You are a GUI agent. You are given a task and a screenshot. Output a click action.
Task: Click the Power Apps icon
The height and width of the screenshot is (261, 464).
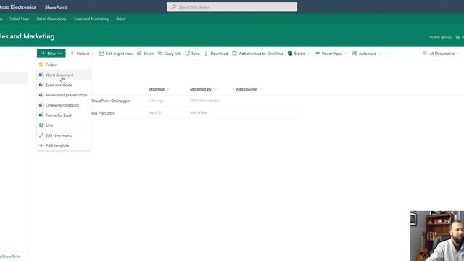[318, 53]
